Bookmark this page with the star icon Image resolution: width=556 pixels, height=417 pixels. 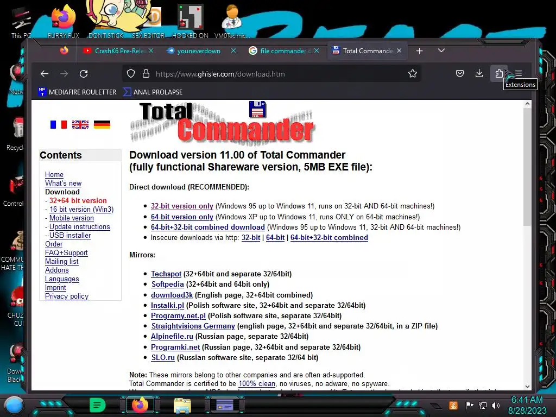(413, 74)
